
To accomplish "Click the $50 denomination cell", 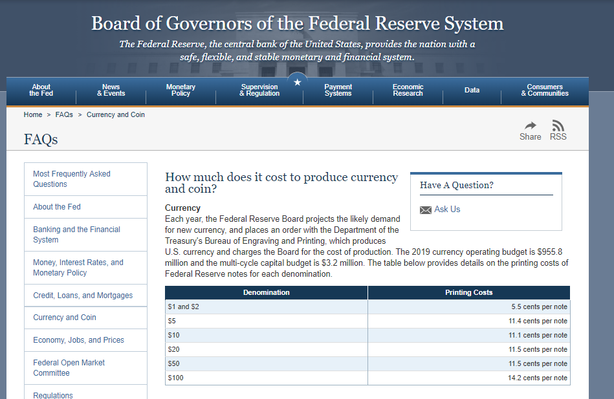I will [267, 363].
